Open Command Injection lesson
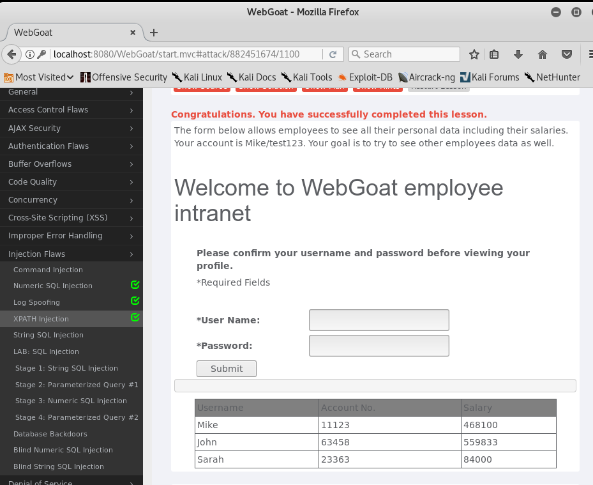The width and height of the screenshot is (593, 485). 48,270
